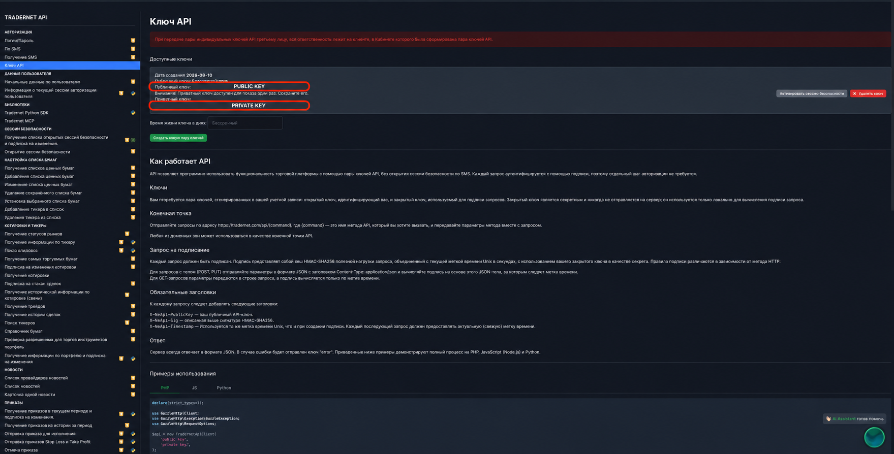894x454 pixels.
Task: Click the Python icon next to Tradernet Python SDK
Action: 133,113
